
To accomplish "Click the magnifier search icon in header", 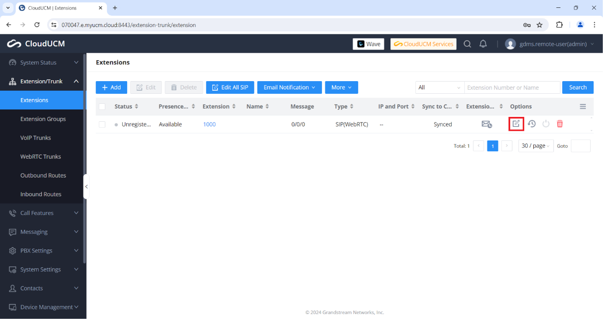I will click(x=467, y=44).
